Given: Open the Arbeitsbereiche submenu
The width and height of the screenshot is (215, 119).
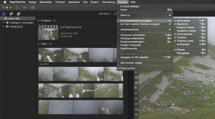Looking at the screenshot, I should point(145,29).
